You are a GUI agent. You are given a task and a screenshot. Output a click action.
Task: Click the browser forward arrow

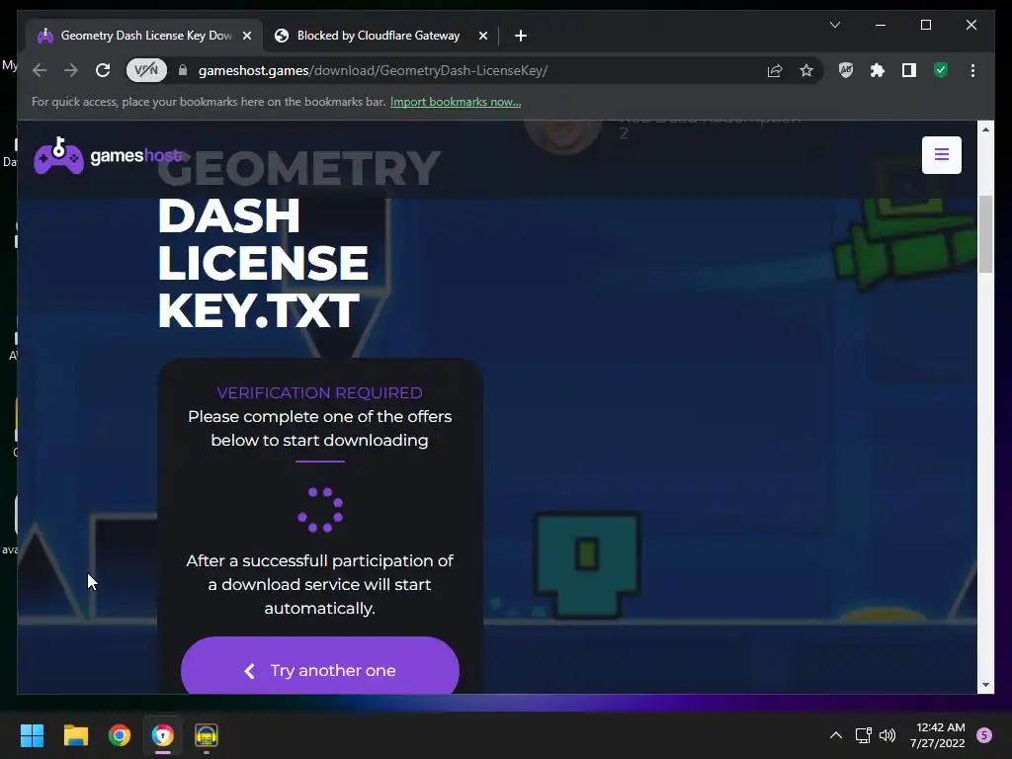71,70
